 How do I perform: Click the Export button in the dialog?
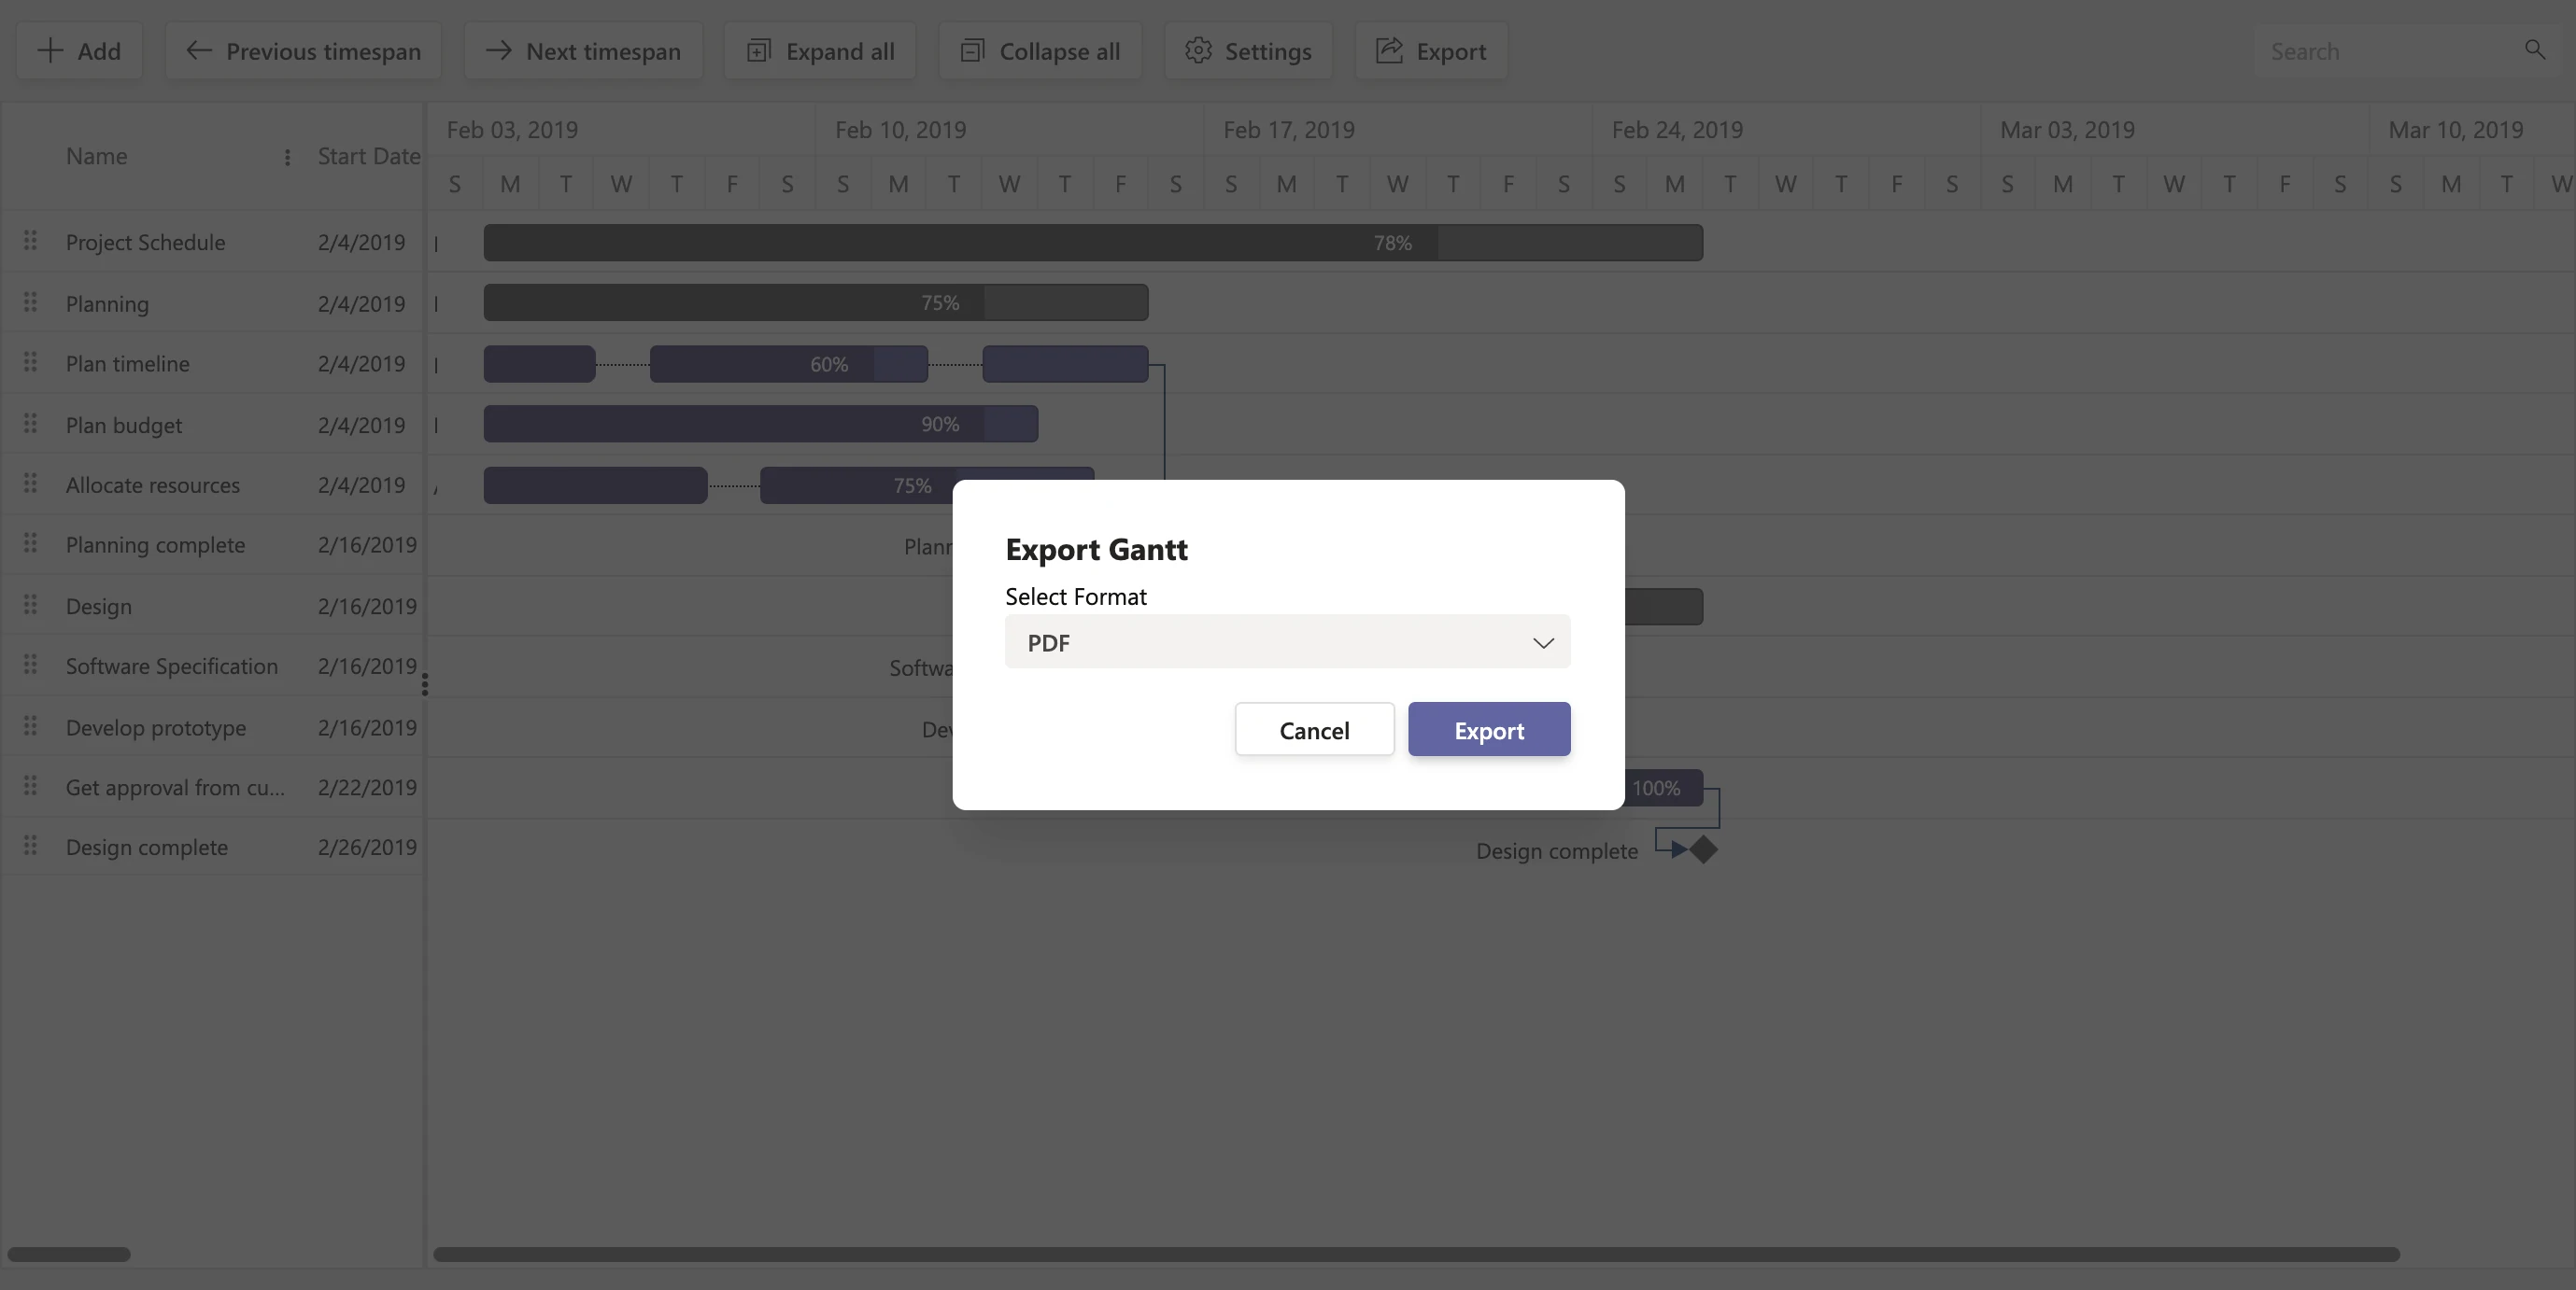pyautogui.click(x=1488, y=729)
